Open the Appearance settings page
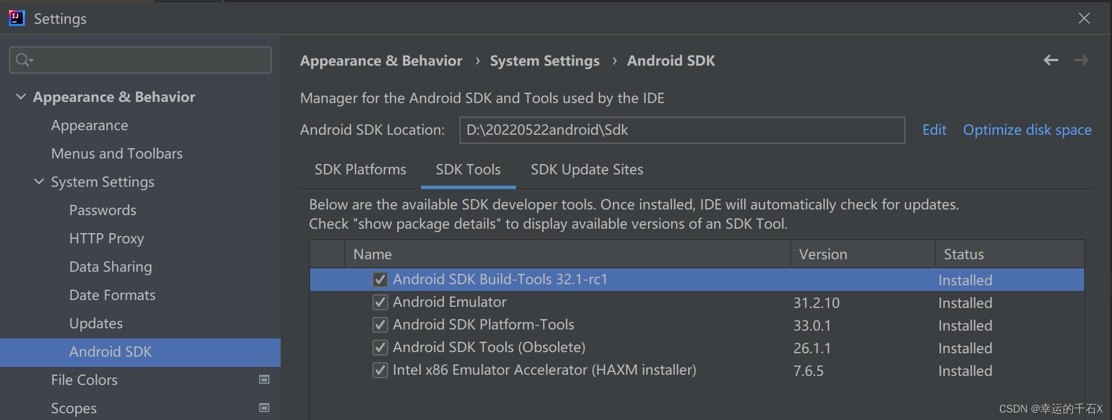This screenshot has height=420, width=1112. click(x=89, y=125)
